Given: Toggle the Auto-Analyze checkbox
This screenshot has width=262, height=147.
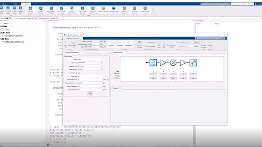Looking at the screenshot, I should [x=150, y=46].
